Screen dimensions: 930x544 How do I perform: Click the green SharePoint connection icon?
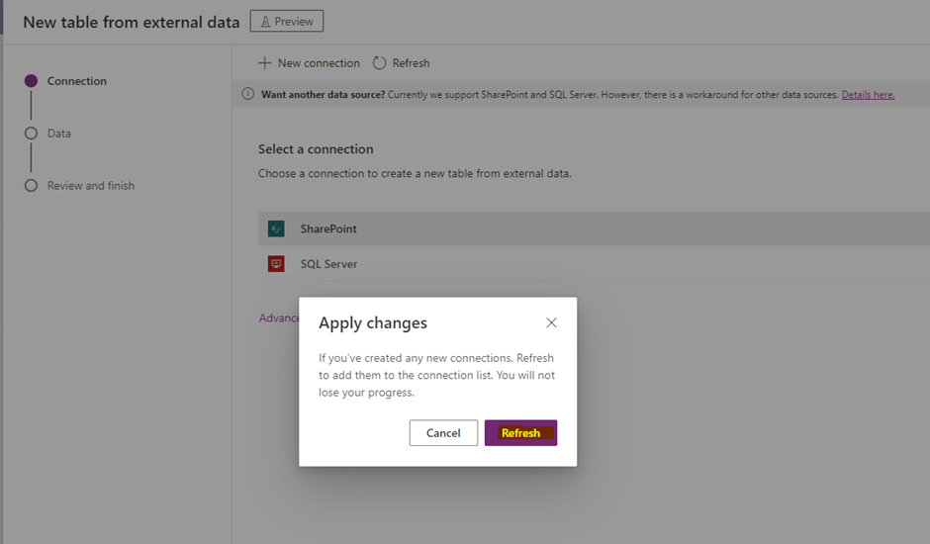point(276,228)
